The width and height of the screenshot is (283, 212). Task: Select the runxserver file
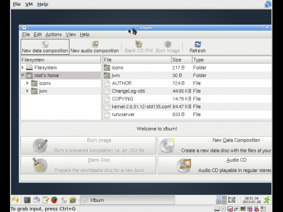pyautogui.click(x=187, y=114)
